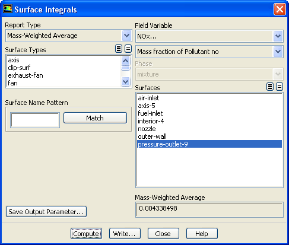Select air-inlet in Surfaces list
Viewport: 289px width, 245px height.
[148, 98]
